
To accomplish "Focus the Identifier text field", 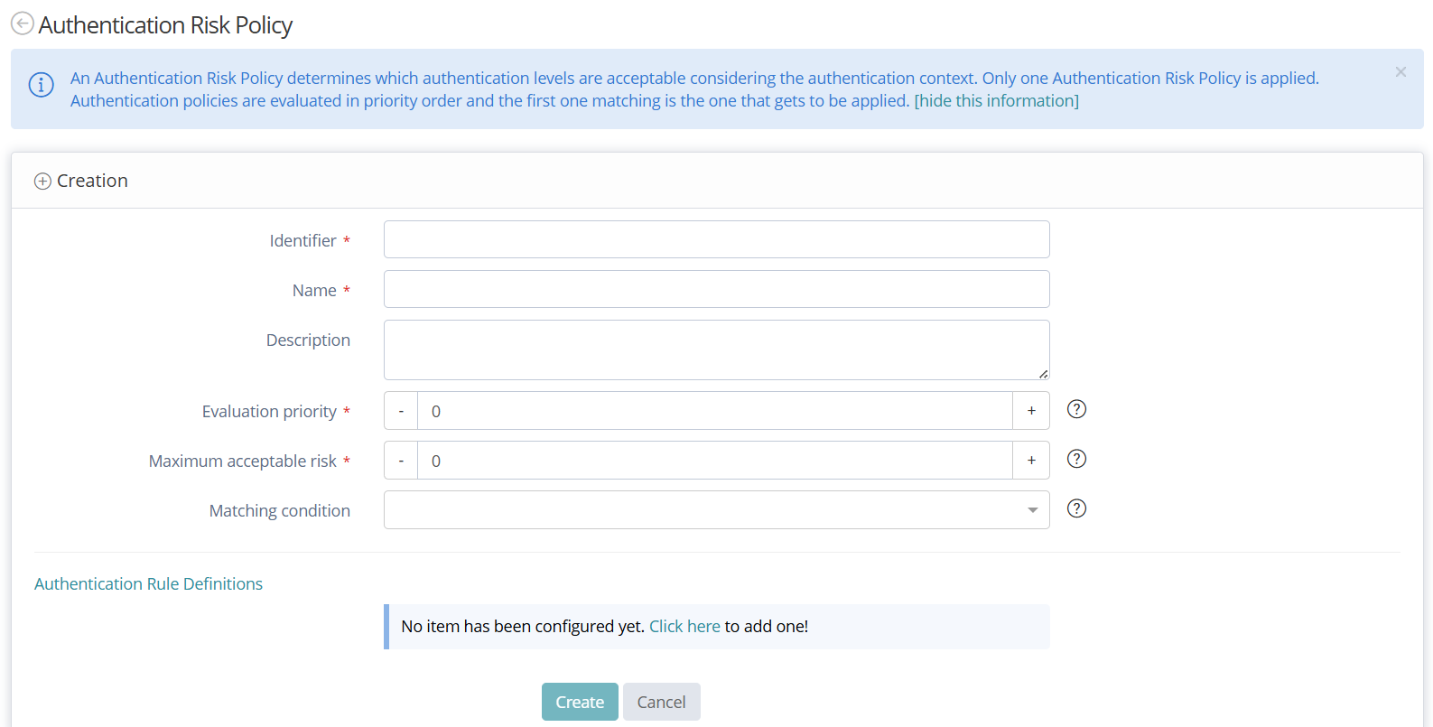I will 716,239.
